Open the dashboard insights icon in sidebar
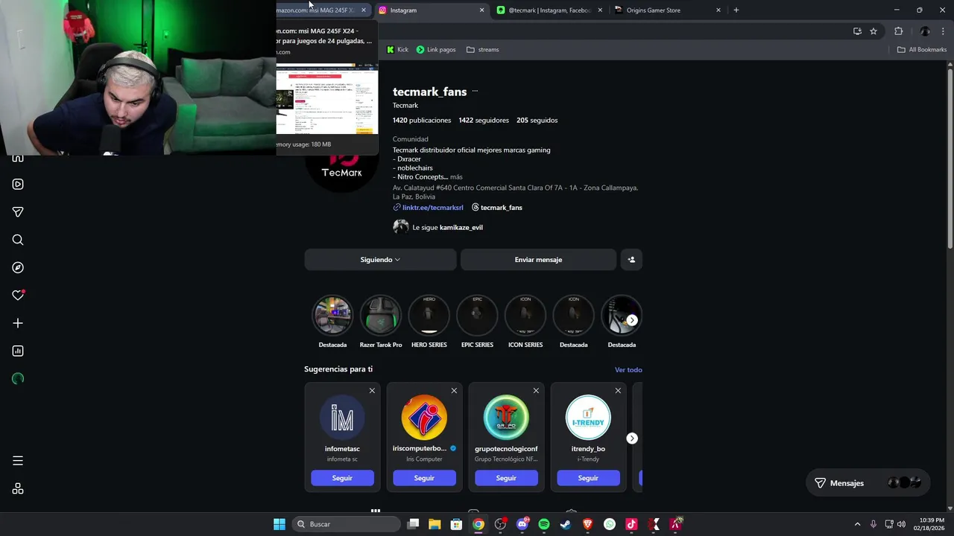This screenshot has width=954, height=536. [18, 351]
